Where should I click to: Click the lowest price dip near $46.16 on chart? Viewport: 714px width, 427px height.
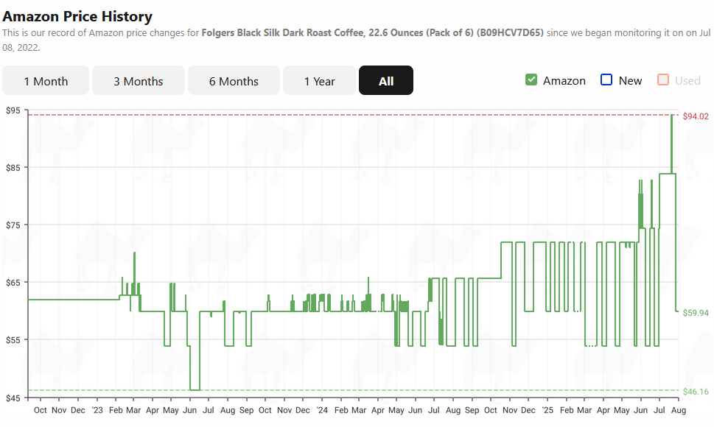pos(195,389)
